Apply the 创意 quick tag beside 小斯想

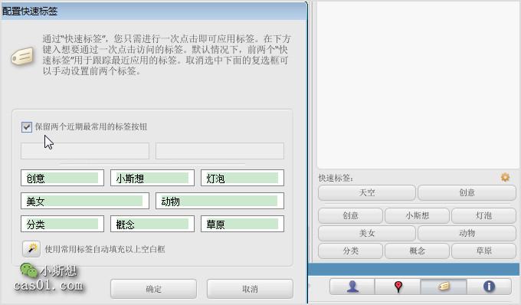[x=350, y=215]
